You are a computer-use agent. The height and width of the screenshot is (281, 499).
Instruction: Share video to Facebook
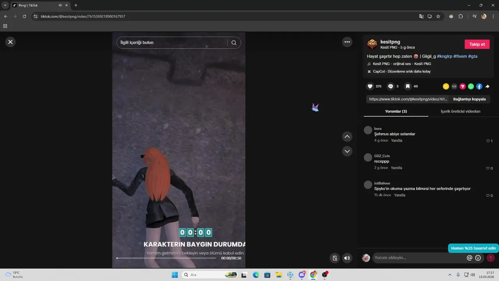[x=479, y=87]
